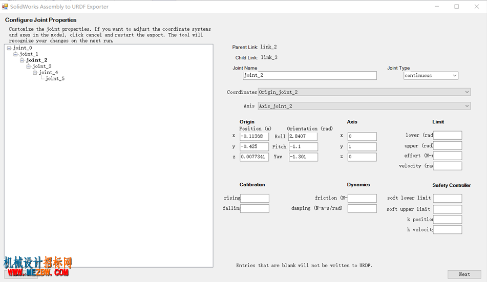The width and height of the screenshot is (487, 282).
Task: Open the Coordinates dropdown Origin_joint_2
Action: 364,92
